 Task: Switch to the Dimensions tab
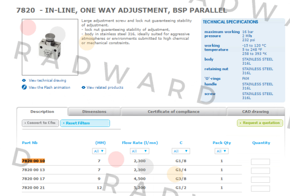[x=94, y=112]
